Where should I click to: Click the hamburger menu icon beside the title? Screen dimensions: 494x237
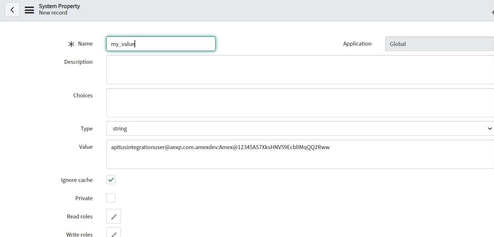coord(29,9)
